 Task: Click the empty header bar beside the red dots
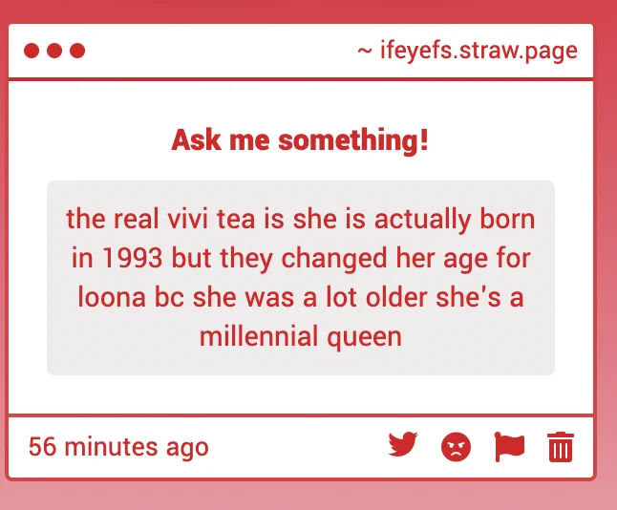pos(221,51)
